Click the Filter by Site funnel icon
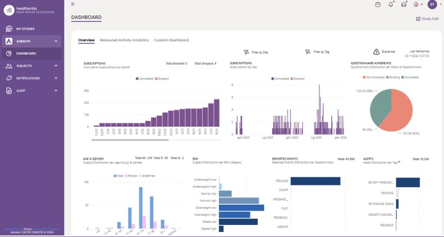The height and width of the screenshot is (237, 444). pyautogui.click(x=247, y=52)
